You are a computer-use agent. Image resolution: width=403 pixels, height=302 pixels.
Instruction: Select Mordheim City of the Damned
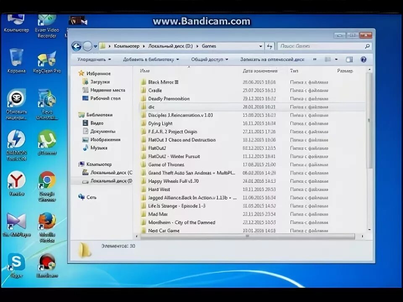(182, 222)
